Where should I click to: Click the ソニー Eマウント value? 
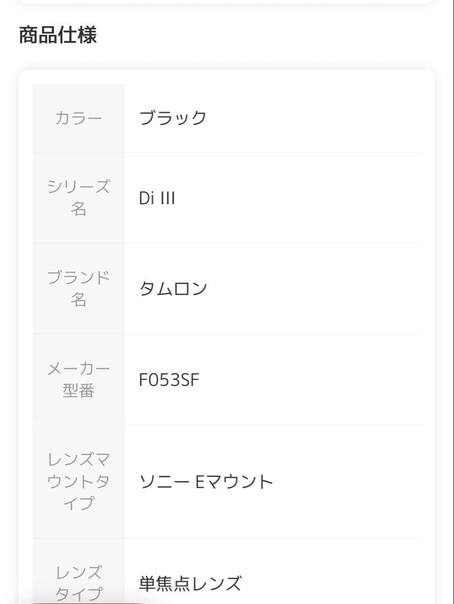[x=206, y=482]
